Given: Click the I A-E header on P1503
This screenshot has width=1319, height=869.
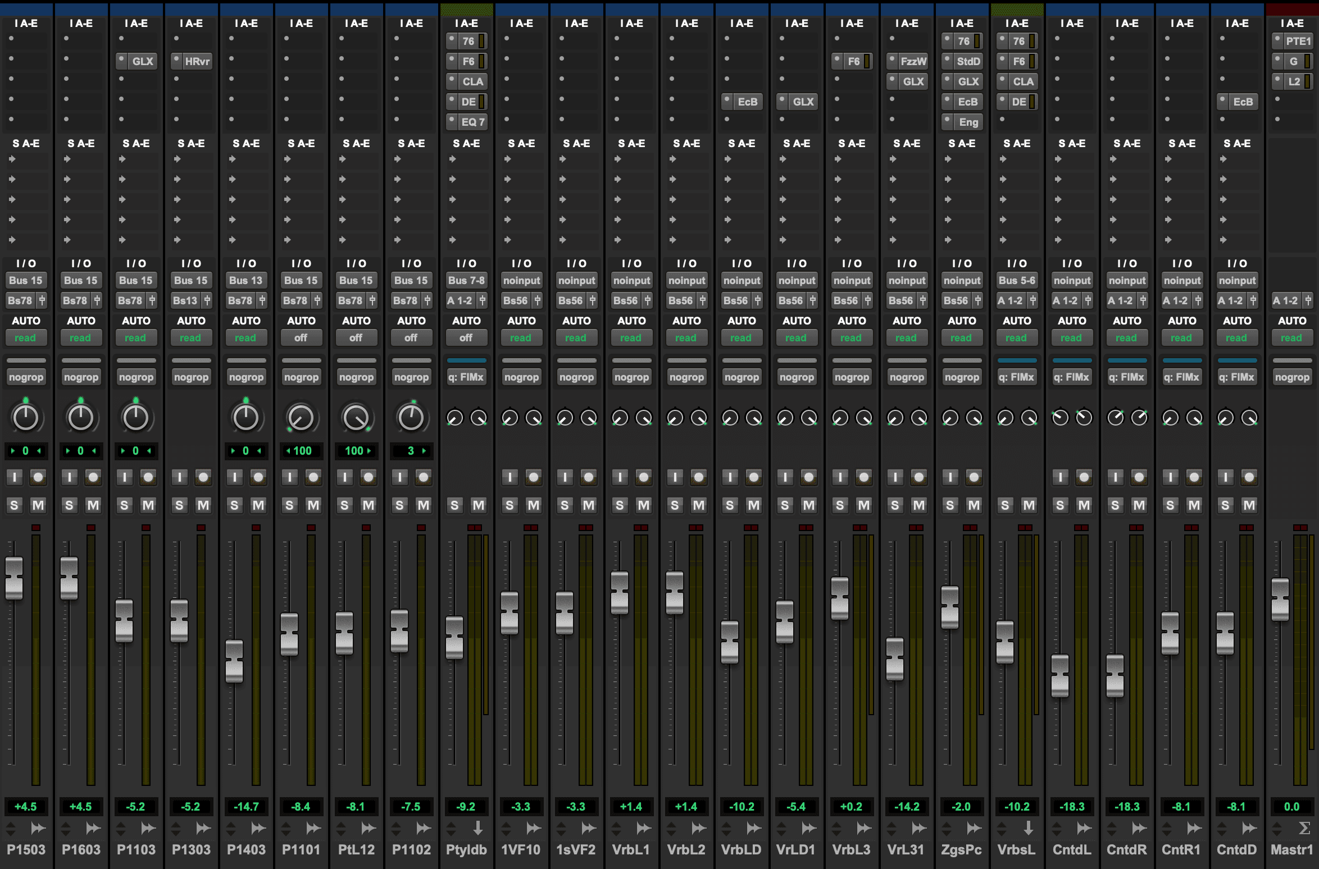Looking at the screenshot, I should point(26,23).
